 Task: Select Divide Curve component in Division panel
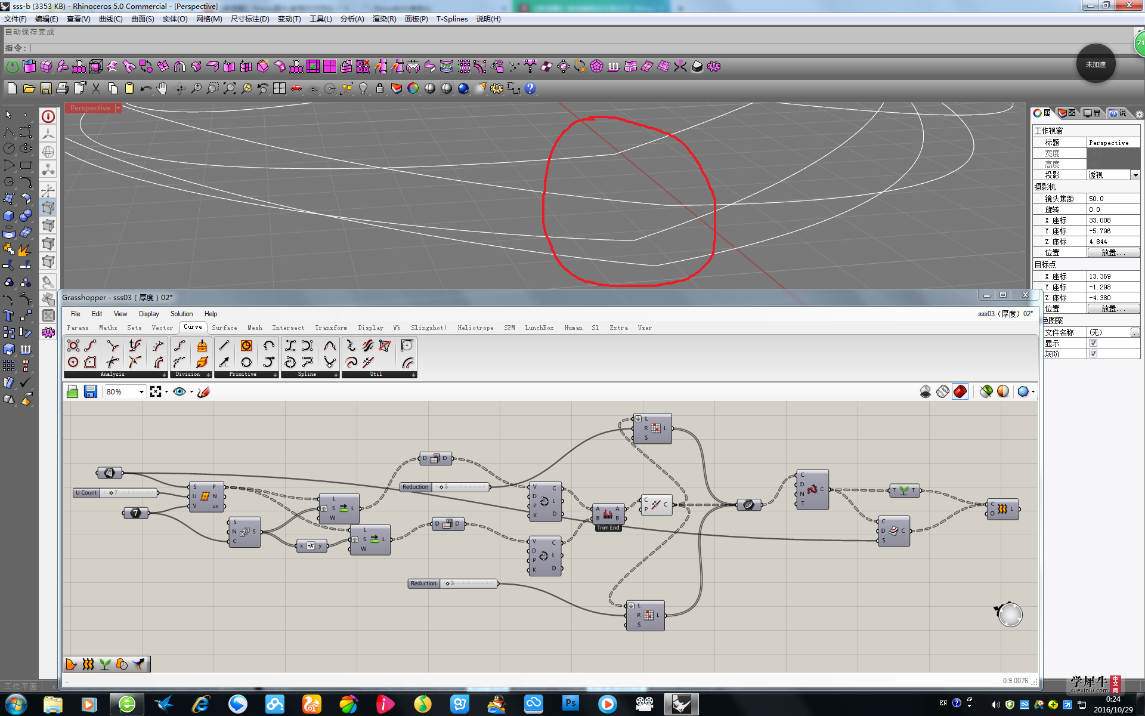(180, 345)
